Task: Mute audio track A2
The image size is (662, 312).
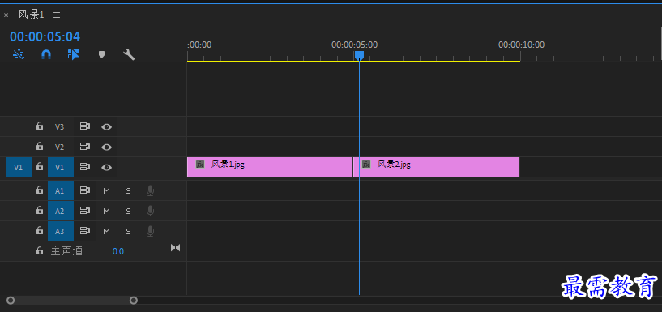Action: [106, 211]
